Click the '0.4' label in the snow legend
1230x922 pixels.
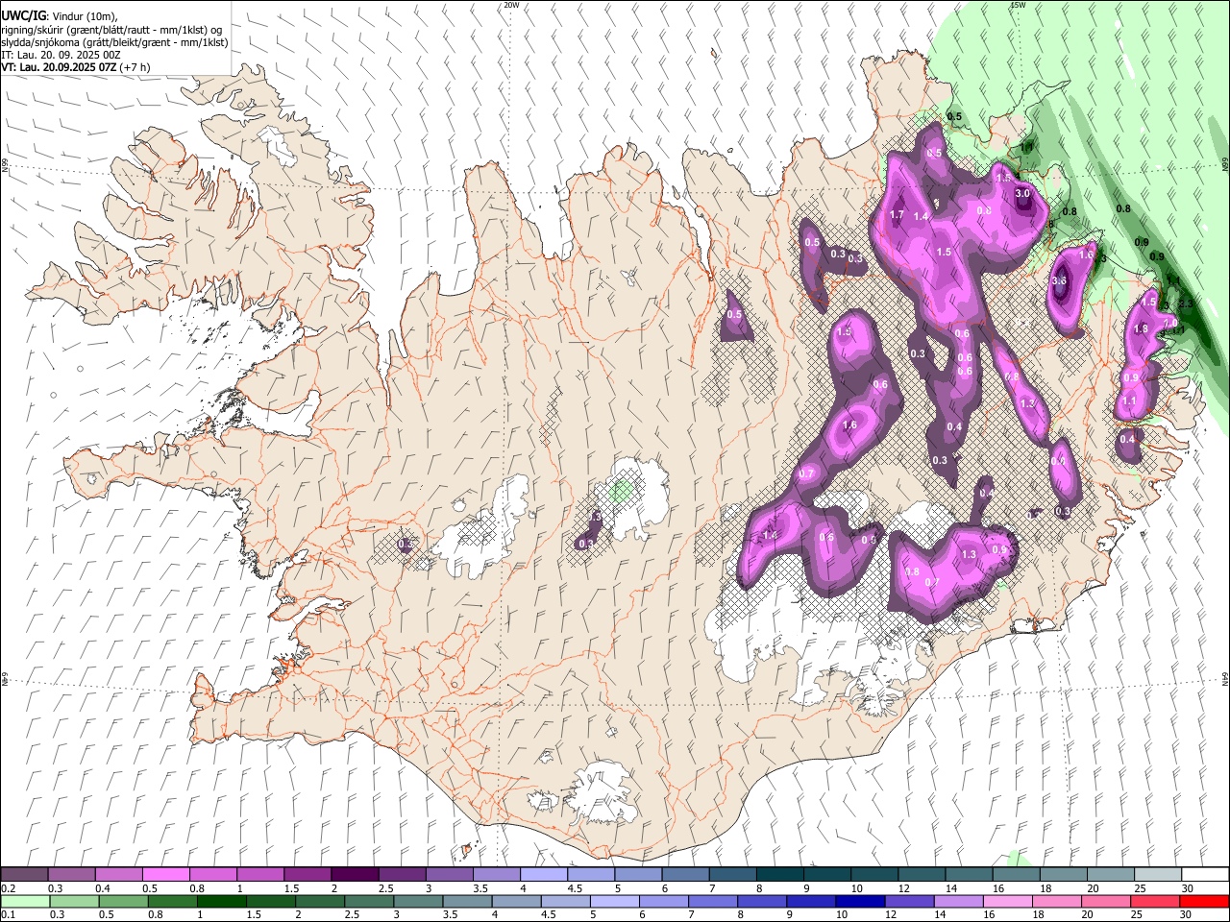103,888
